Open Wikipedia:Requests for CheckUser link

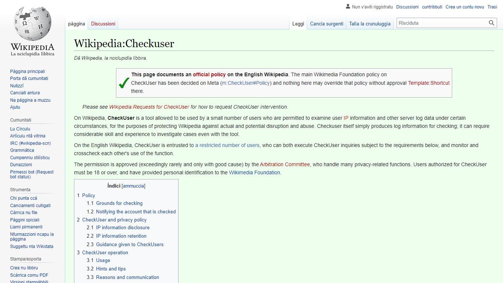149,107
